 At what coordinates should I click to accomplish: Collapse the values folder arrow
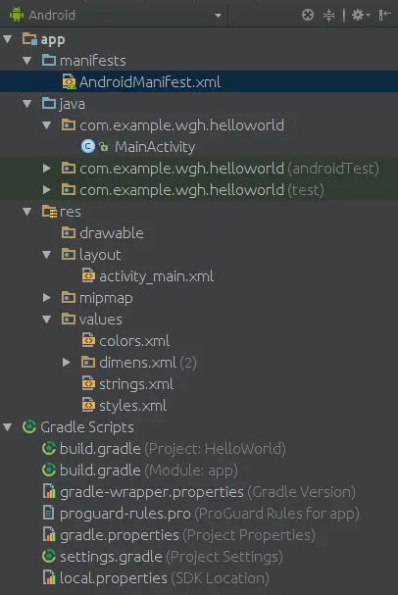(47, 320)
